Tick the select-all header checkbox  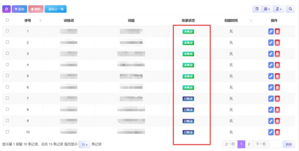(x=7, y=20)
